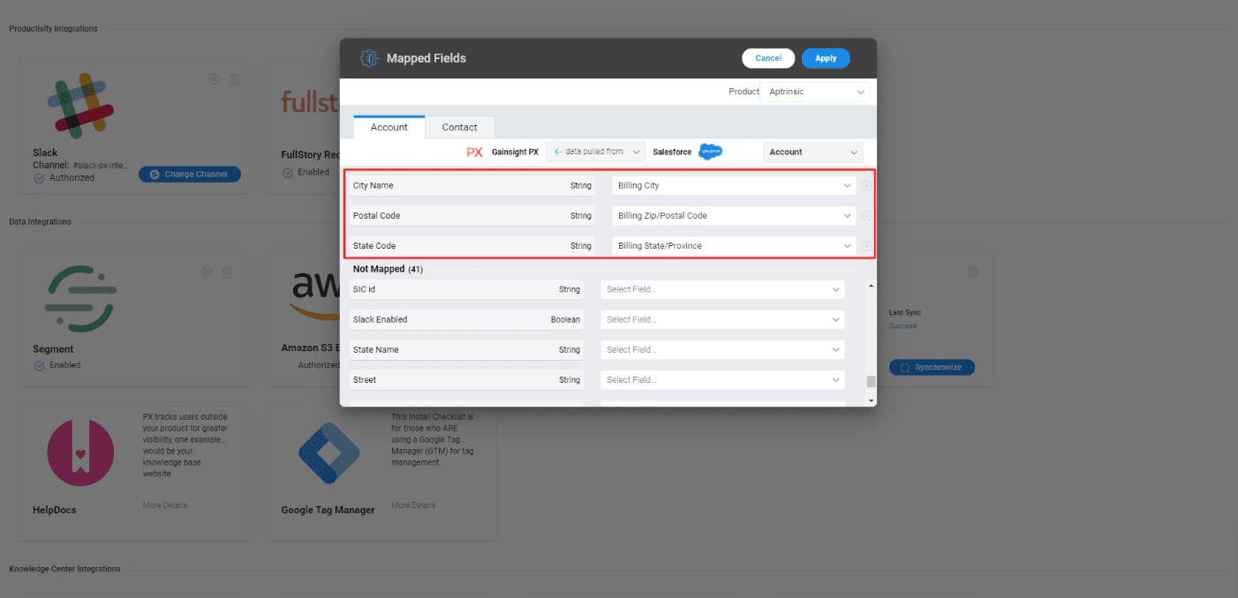The width and height of the screenshot is (1238, 598).
Task: Click the scroll down arrow in dialog
Action: point(872,400)
